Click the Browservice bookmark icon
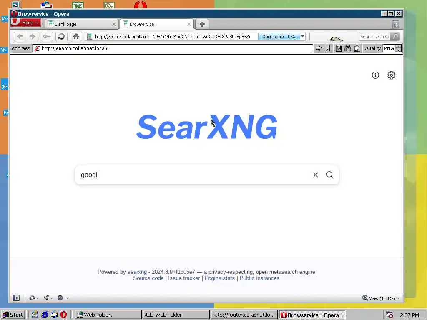The width and height of the screenshot is (427, 320). pyautogui.click(x=328, y=48)
